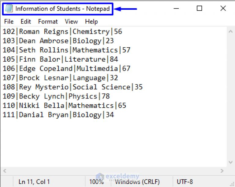Click the line '110|Nikki Bella|Mathematics|65'
This screenshot has width=235, height=187.
(65, 106)
